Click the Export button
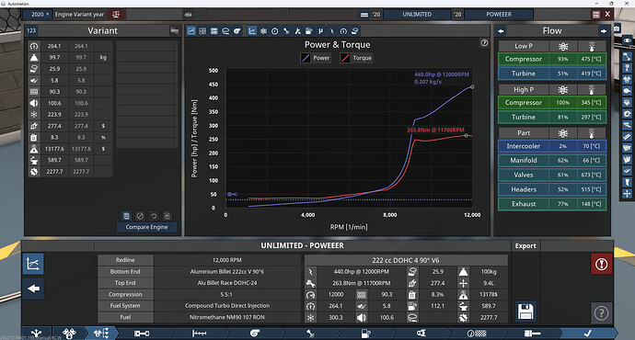Image resolution: width=635 pixels, height=340 pixels. coord(525,245)
